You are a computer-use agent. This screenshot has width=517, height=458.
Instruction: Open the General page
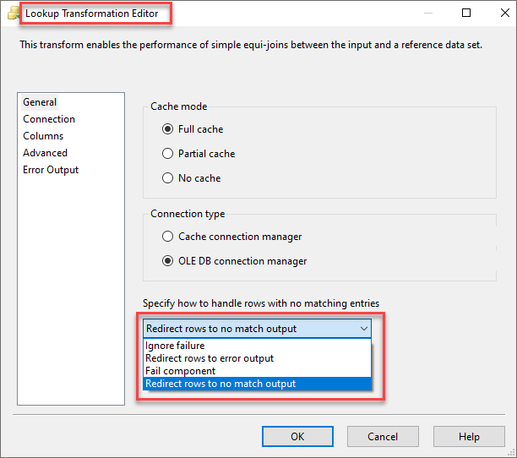tap(40, 102)
